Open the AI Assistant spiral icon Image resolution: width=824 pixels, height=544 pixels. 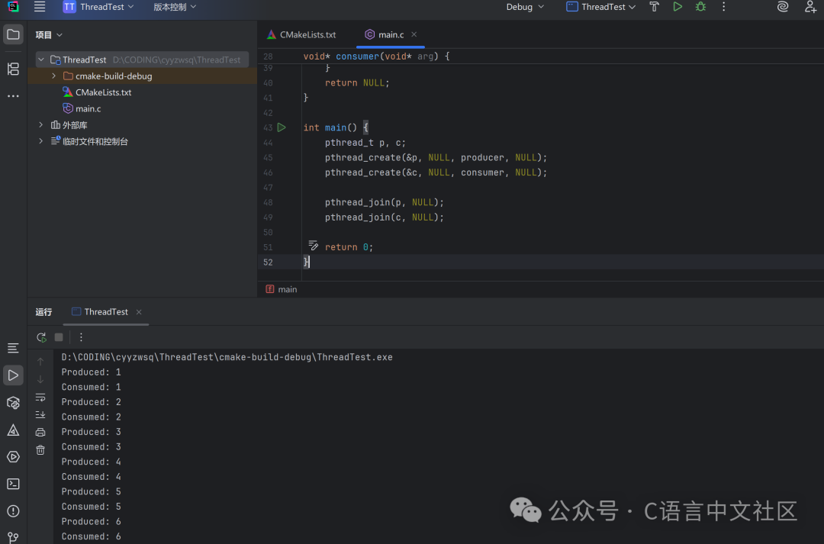tap(783, 7)
